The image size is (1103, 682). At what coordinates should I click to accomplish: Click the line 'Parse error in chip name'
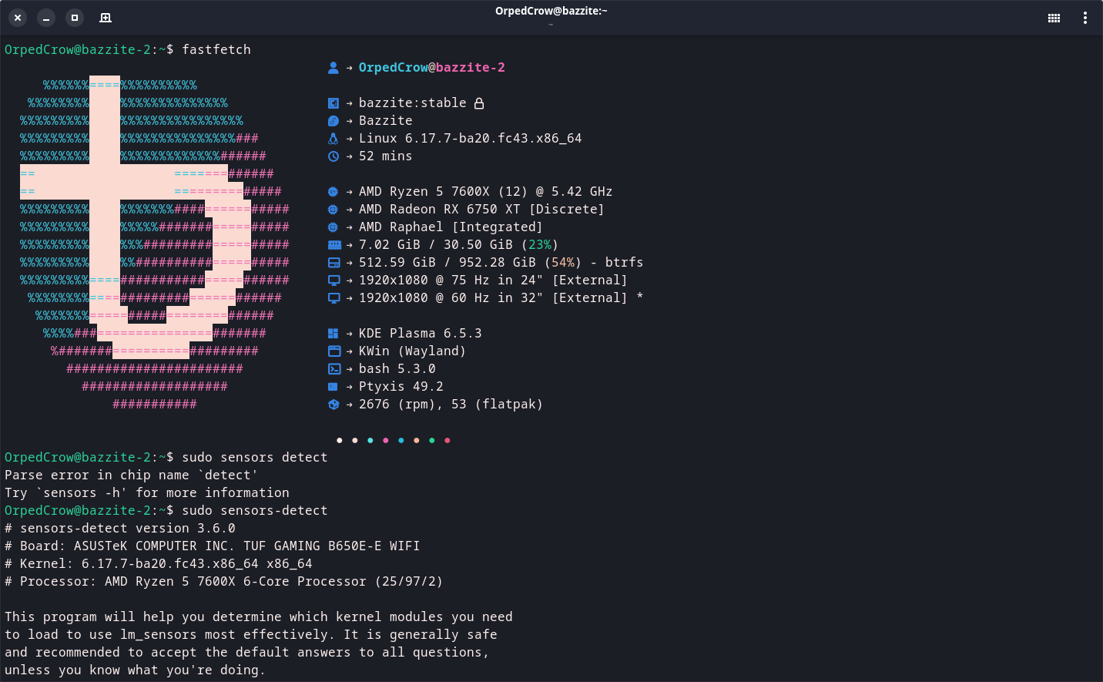tap(131, 475)
